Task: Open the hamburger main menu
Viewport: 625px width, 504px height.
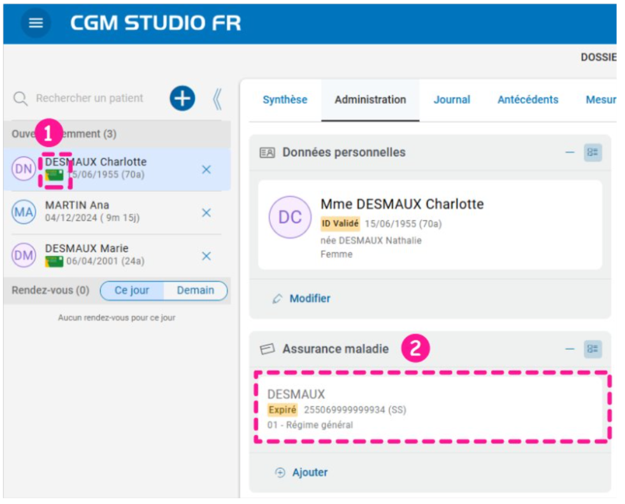Action: click(36, 23)
